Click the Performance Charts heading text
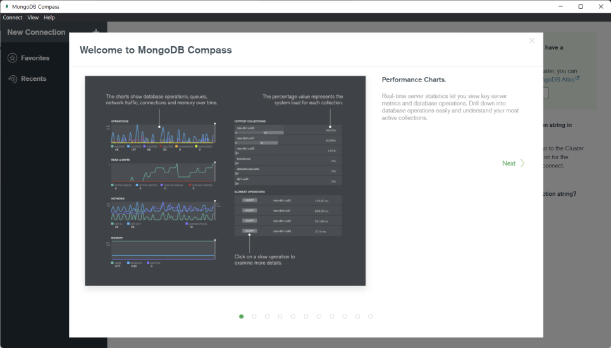Image resolution: width=611 pixels, height=348 pixels. coord(414,80)
